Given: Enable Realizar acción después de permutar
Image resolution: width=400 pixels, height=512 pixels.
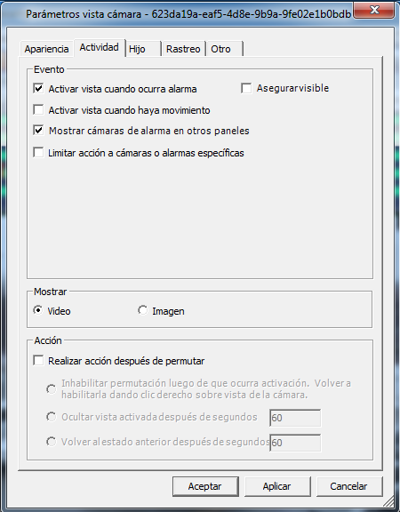Looking at the screenshot, I should tap(38, 361).
